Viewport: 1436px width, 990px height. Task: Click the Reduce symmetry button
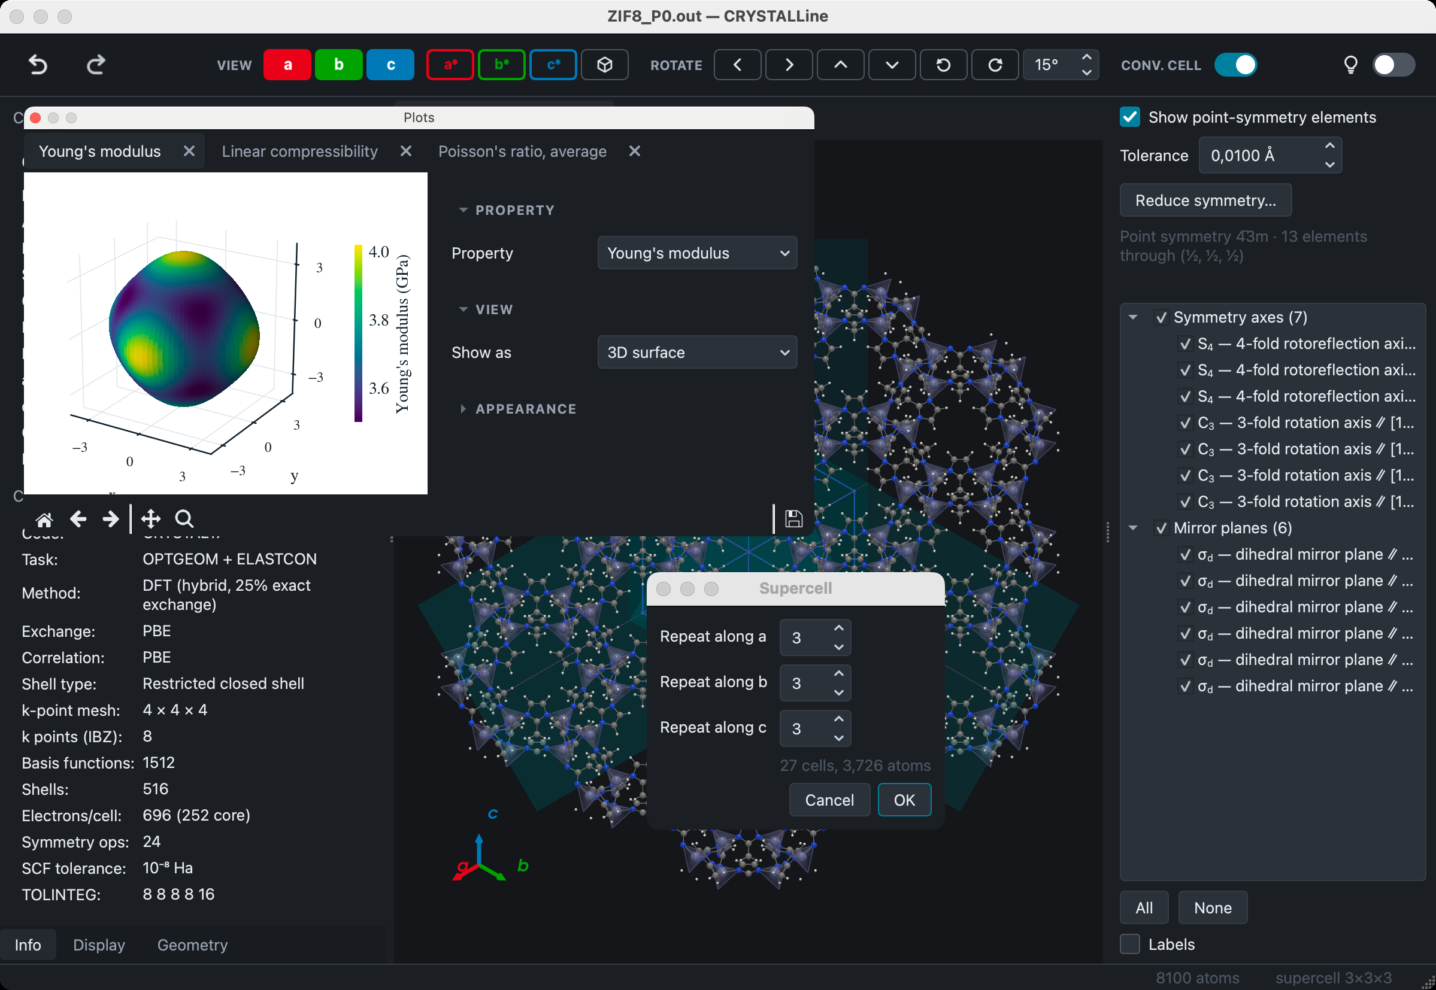[x=1206, y=201]
